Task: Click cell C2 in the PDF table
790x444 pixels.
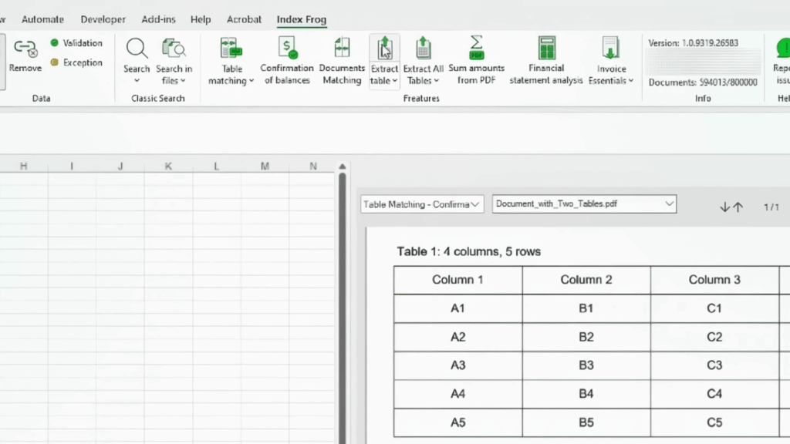Action: pyautogui.click(x=714, y=337)
